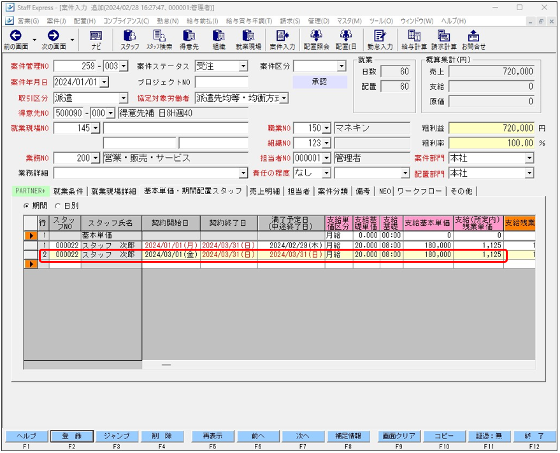
Task: Open the スタッフ toolbar icon
Action: (x=129, y=39)
